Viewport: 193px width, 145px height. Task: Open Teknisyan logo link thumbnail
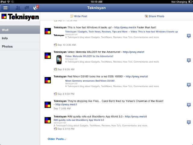point(59,35)
